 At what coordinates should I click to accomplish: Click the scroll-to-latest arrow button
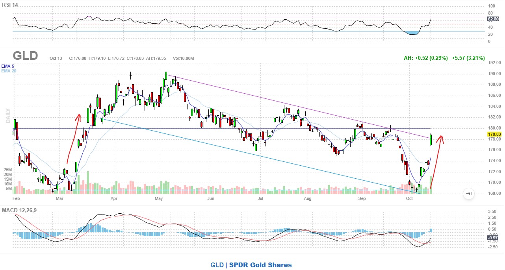[x=468, y=193]
